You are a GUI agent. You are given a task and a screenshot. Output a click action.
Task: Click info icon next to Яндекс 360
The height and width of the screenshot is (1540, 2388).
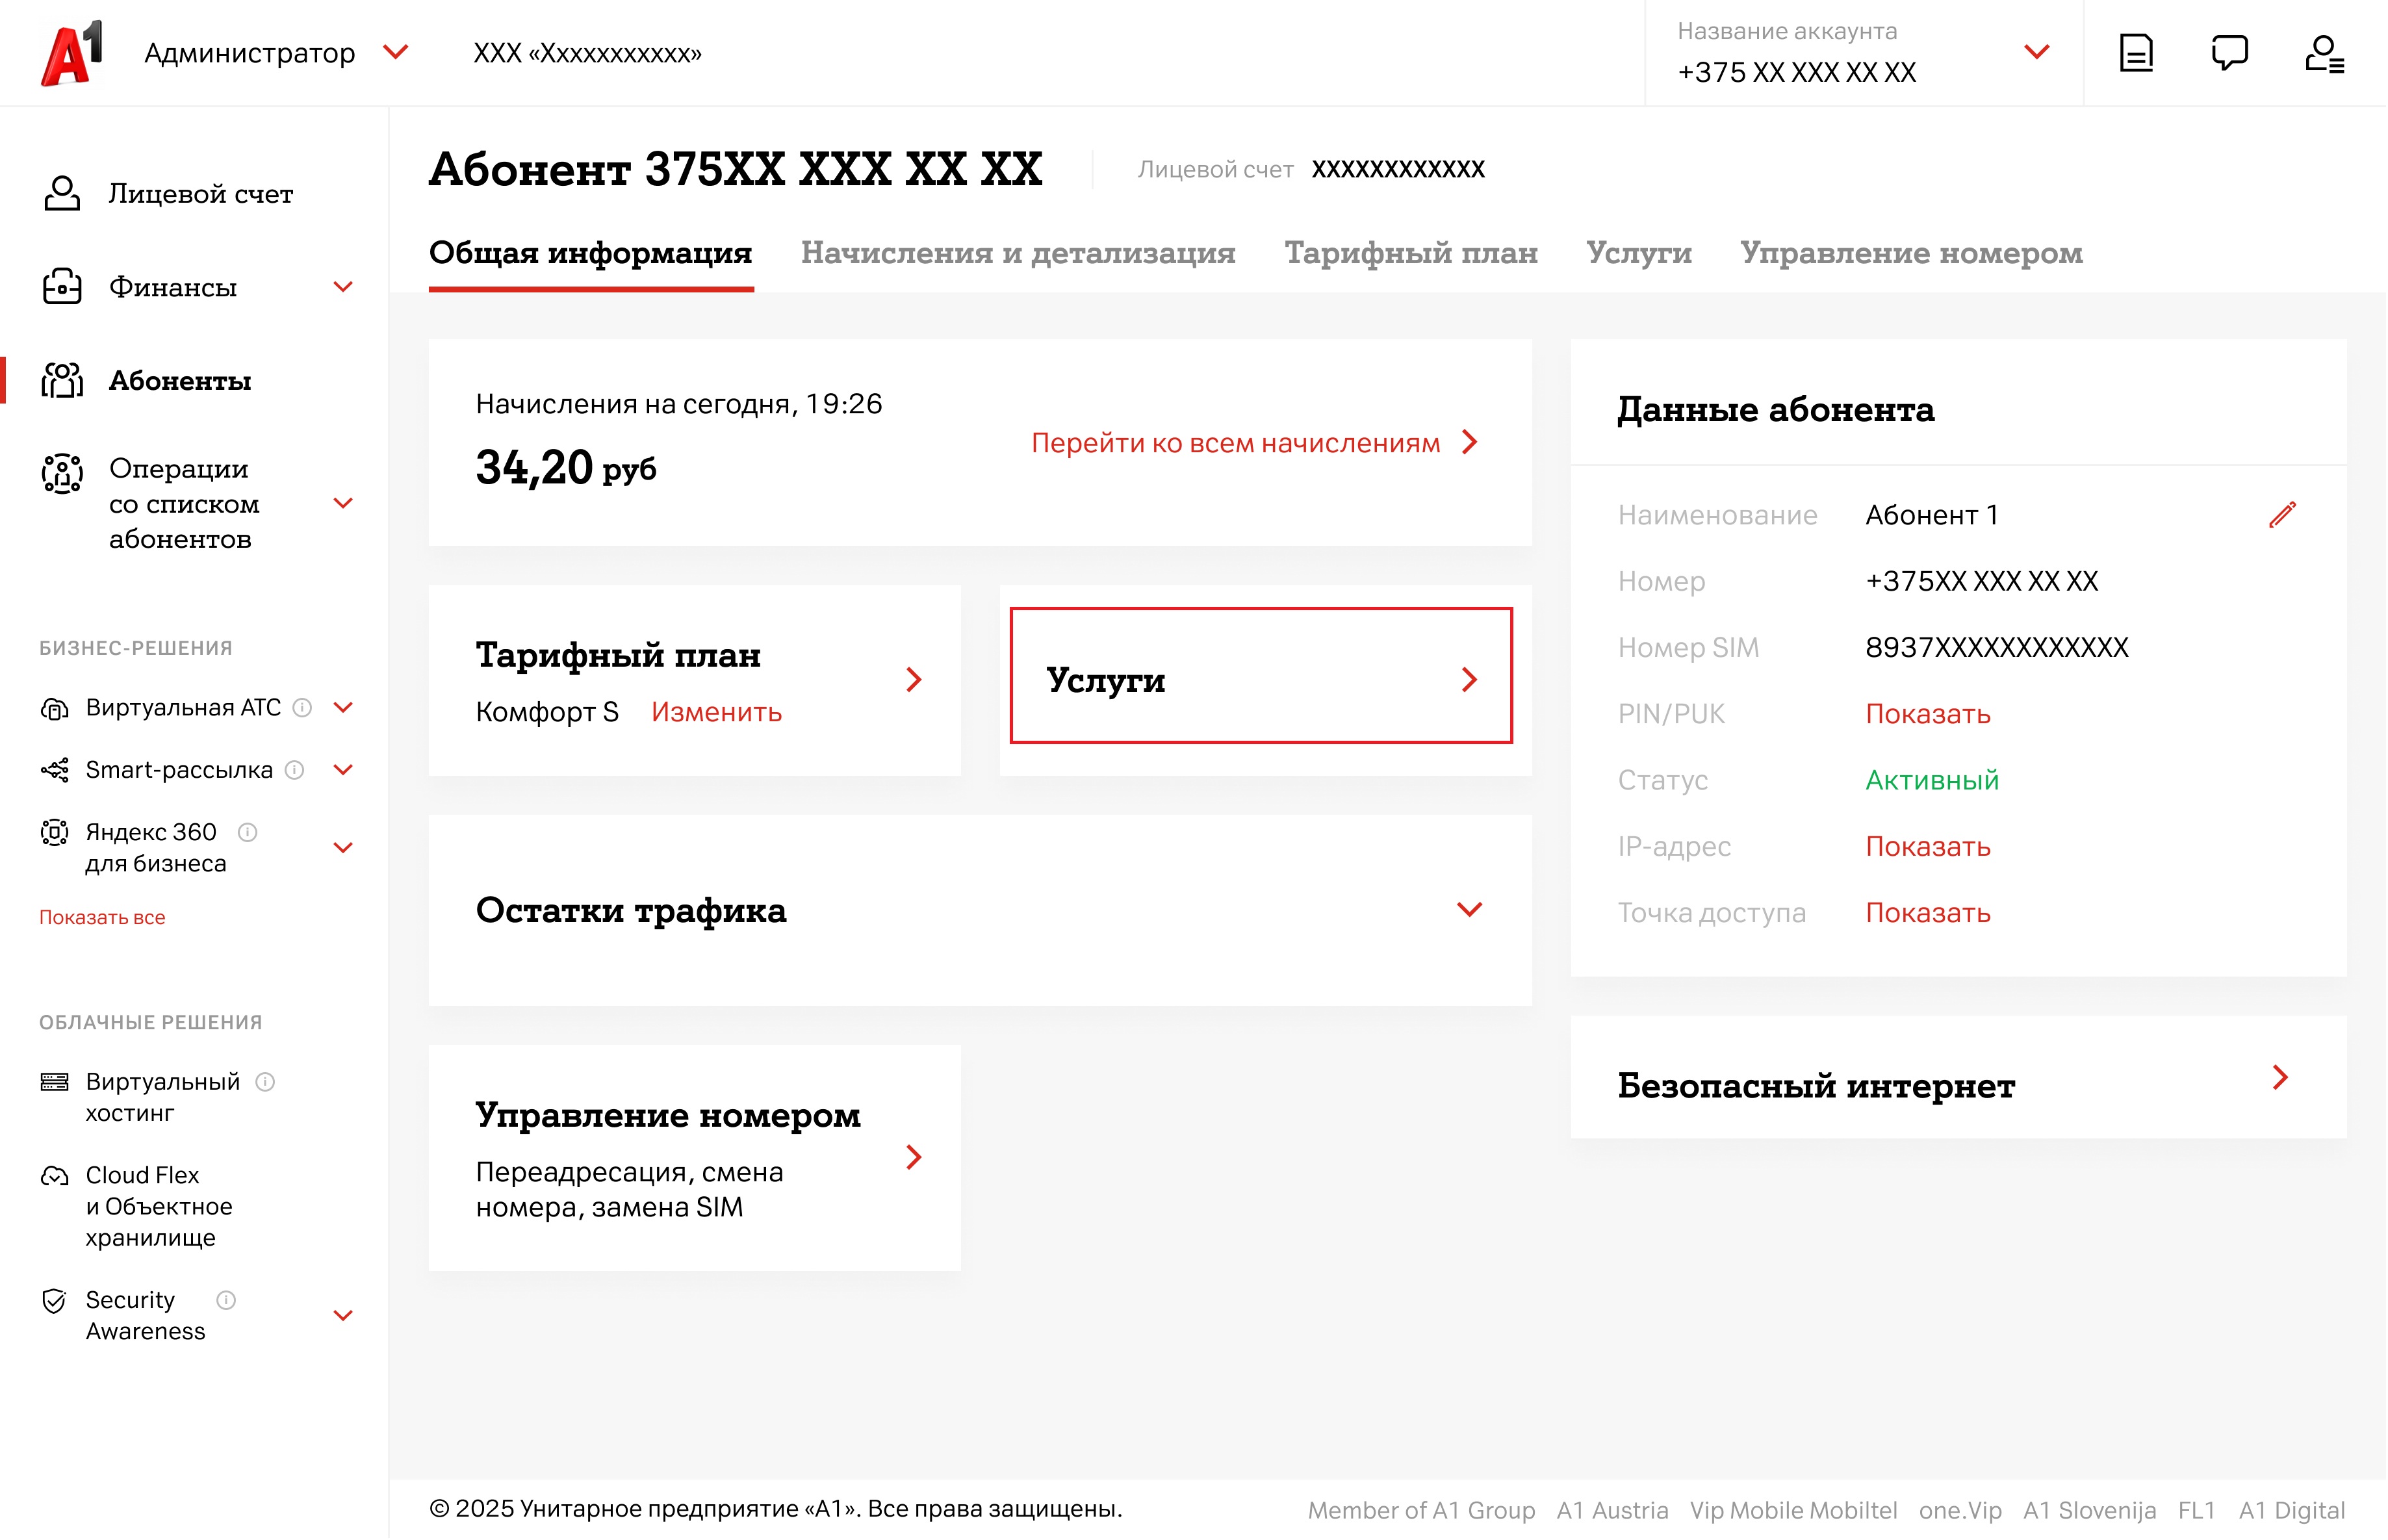pyautogui.click(x=247, y=832)
